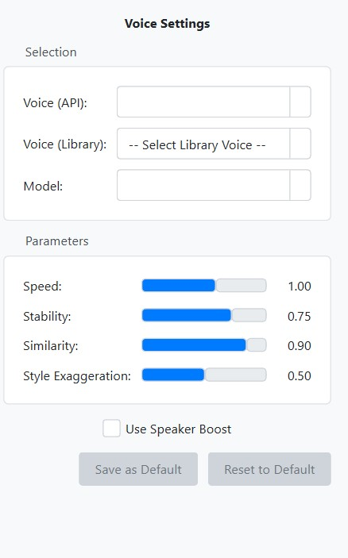Click the Similarity value 0.90
This screenshot has width=348, height=558.
tap(300, 345)
